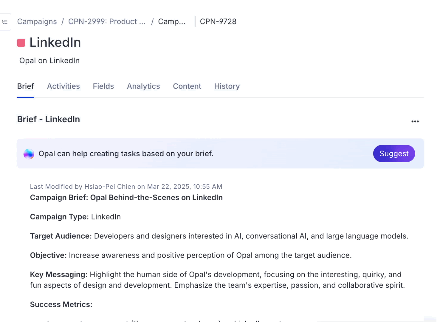
Task: Click the LinkedIn campaign title
Action: click(x=55, y=42)
